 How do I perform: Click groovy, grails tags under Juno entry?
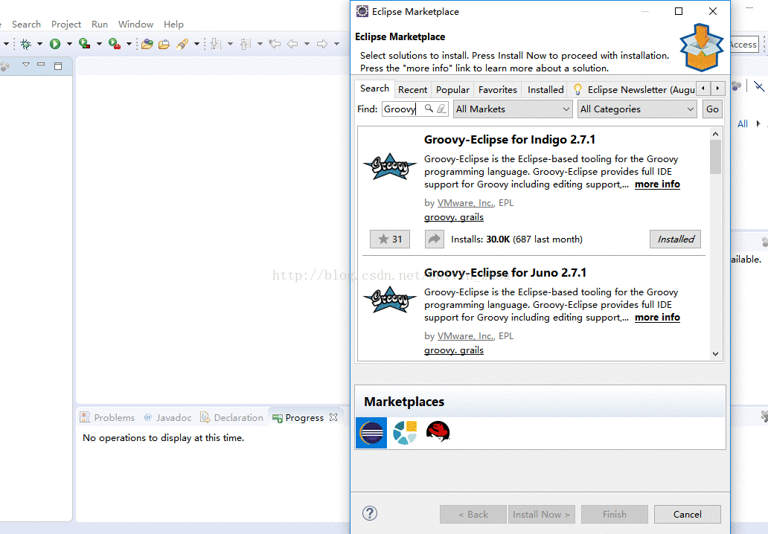click(x=453, y=350)
